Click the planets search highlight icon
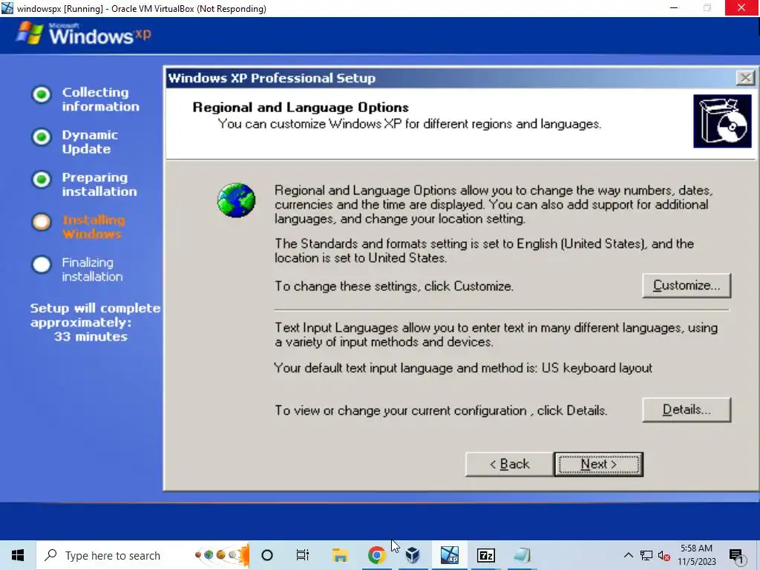Image resolution: width=760 pixels, height=570 pixels. click(221, 555)
